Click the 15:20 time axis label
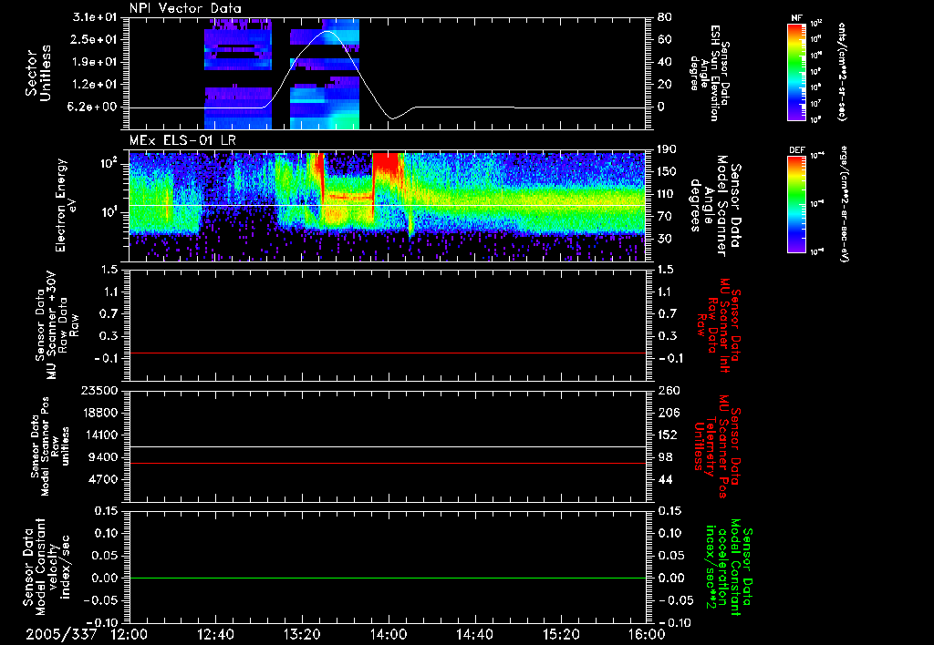 [561, 635]
